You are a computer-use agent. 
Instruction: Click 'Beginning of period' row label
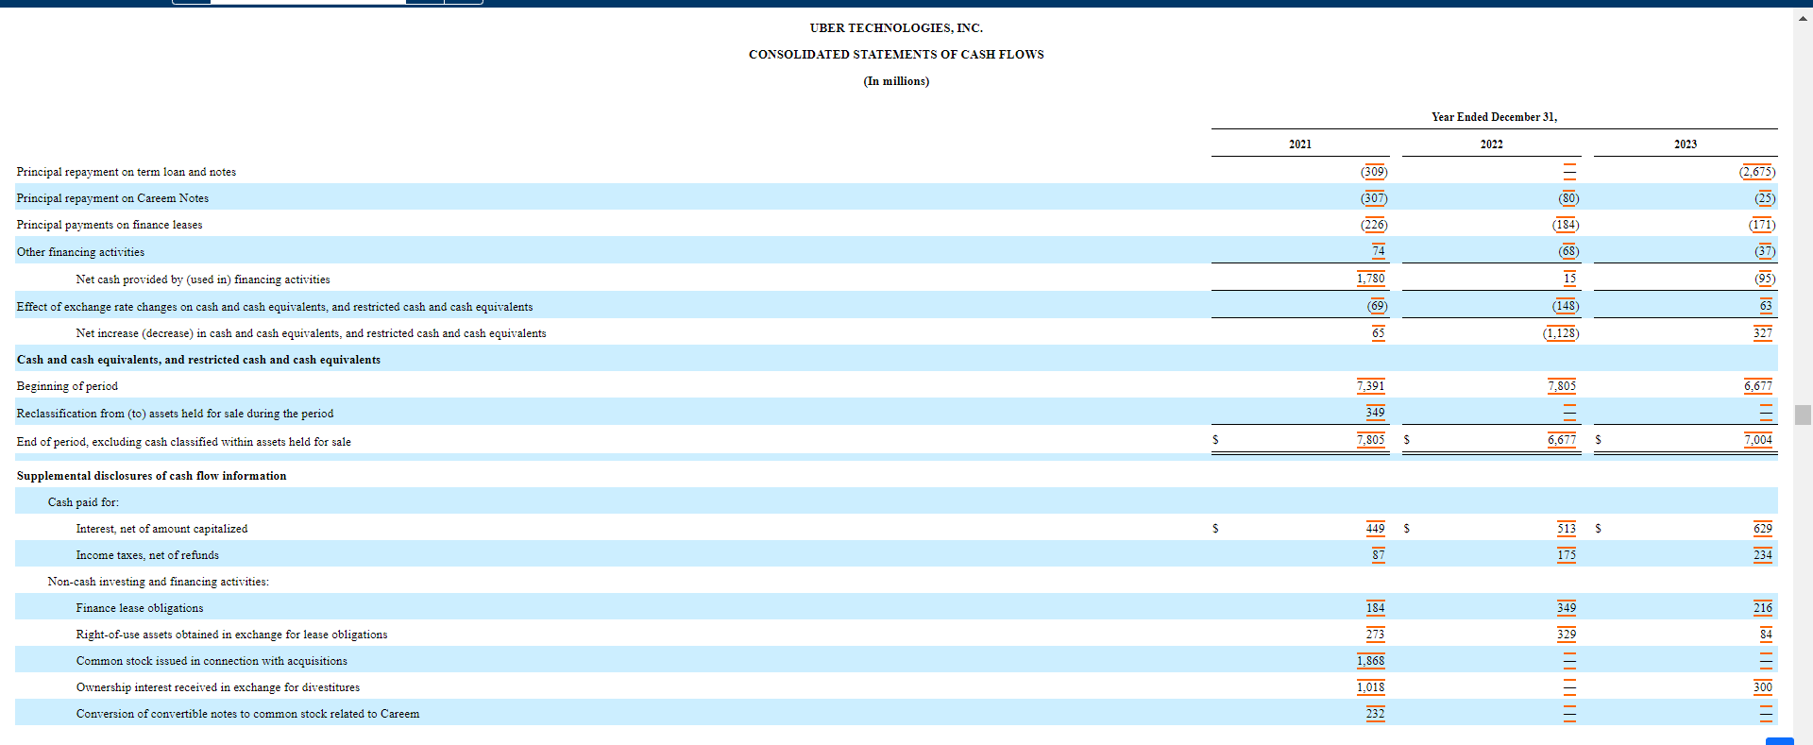(67, 386)
